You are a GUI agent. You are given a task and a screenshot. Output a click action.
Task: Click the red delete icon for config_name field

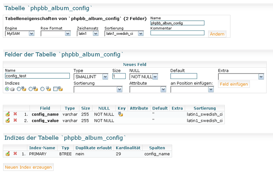point(15,114)
